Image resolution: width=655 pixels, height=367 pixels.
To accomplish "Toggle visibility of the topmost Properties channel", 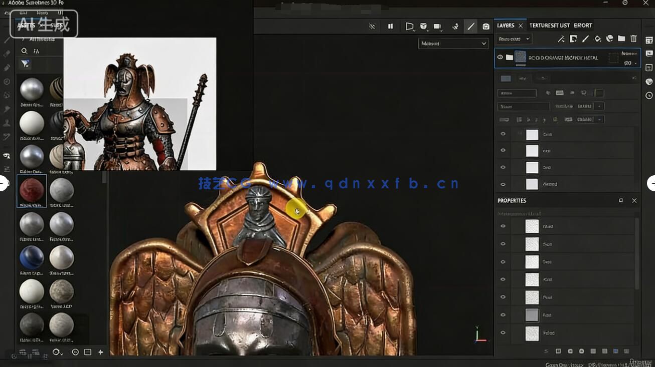I will pos(503,226).
